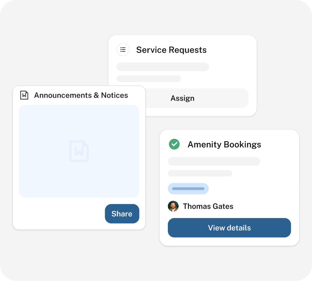
Task: Click empty space left of the Share button
Action: point(57,214)
